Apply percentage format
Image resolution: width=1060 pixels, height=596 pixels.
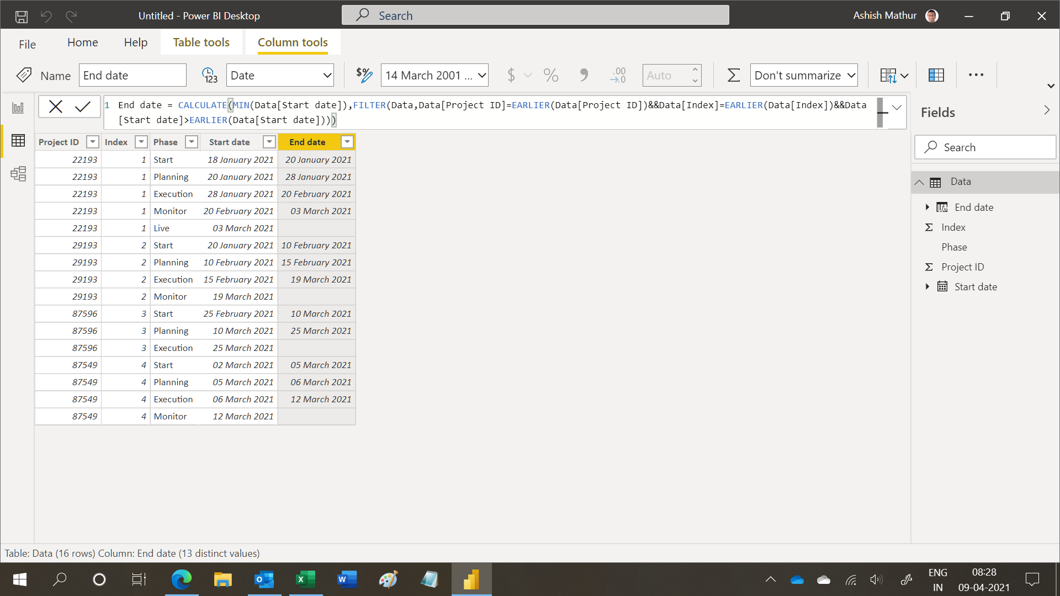point(551,75)
